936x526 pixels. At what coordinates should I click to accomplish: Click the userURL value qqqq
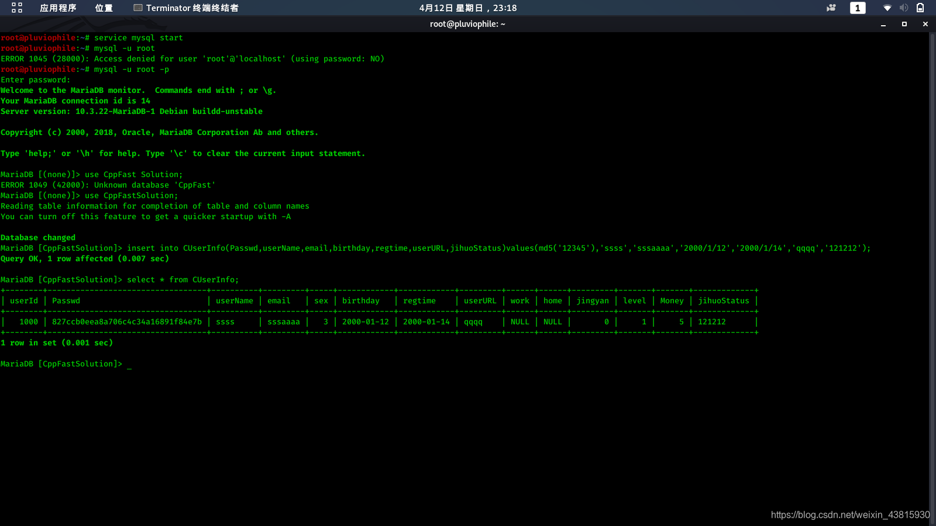click(x=473, y=322)
